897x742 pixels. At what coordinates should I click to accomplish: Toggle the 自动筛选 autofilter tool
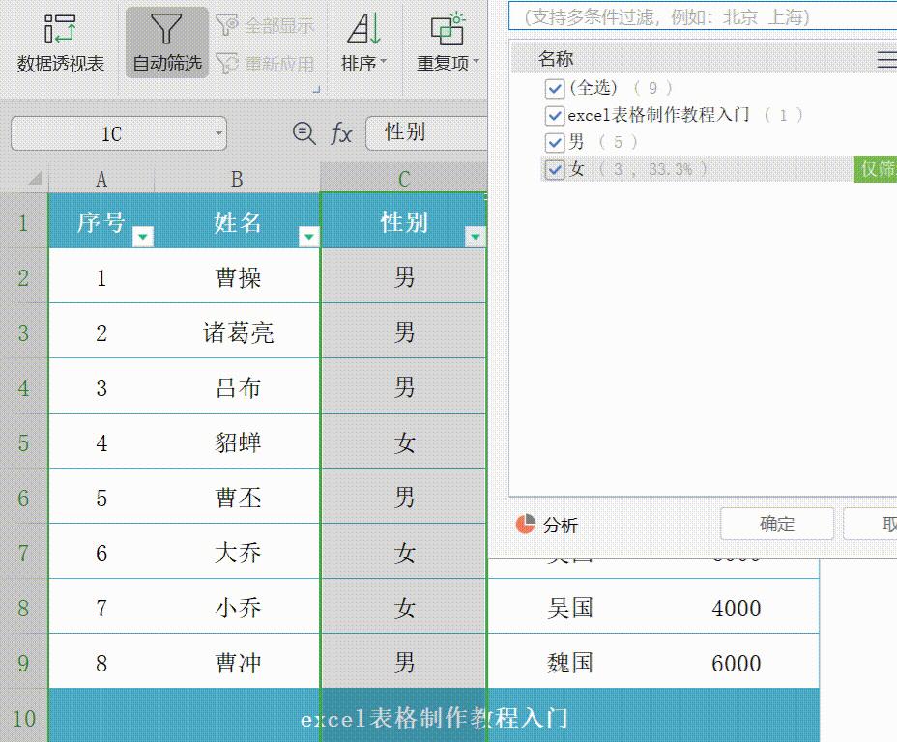(166, 43)
